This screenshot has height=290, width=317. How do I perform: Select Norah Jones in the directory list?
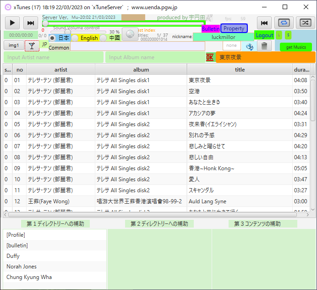[22, 267]
